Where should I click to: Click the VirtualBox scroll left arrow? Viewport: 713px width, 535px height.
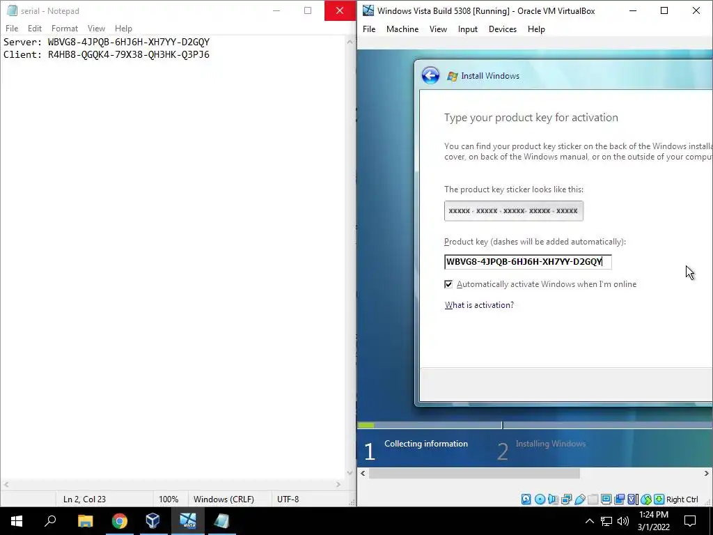tap(363, 474)
